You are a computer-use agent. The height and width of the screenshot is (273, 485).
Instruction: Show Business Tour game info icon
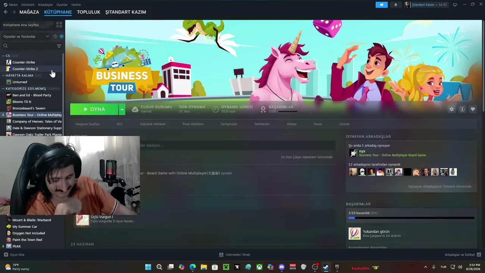pos(462,109)
